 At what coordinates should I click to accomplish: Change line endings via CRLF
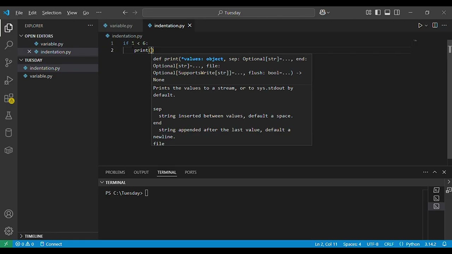(x=389, y=244)
